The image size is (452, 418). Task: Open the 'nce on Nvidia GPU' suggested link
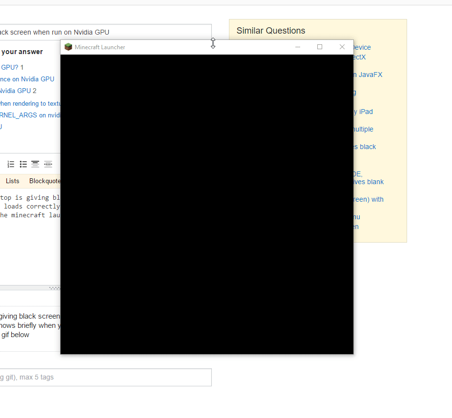coord(27,79)
